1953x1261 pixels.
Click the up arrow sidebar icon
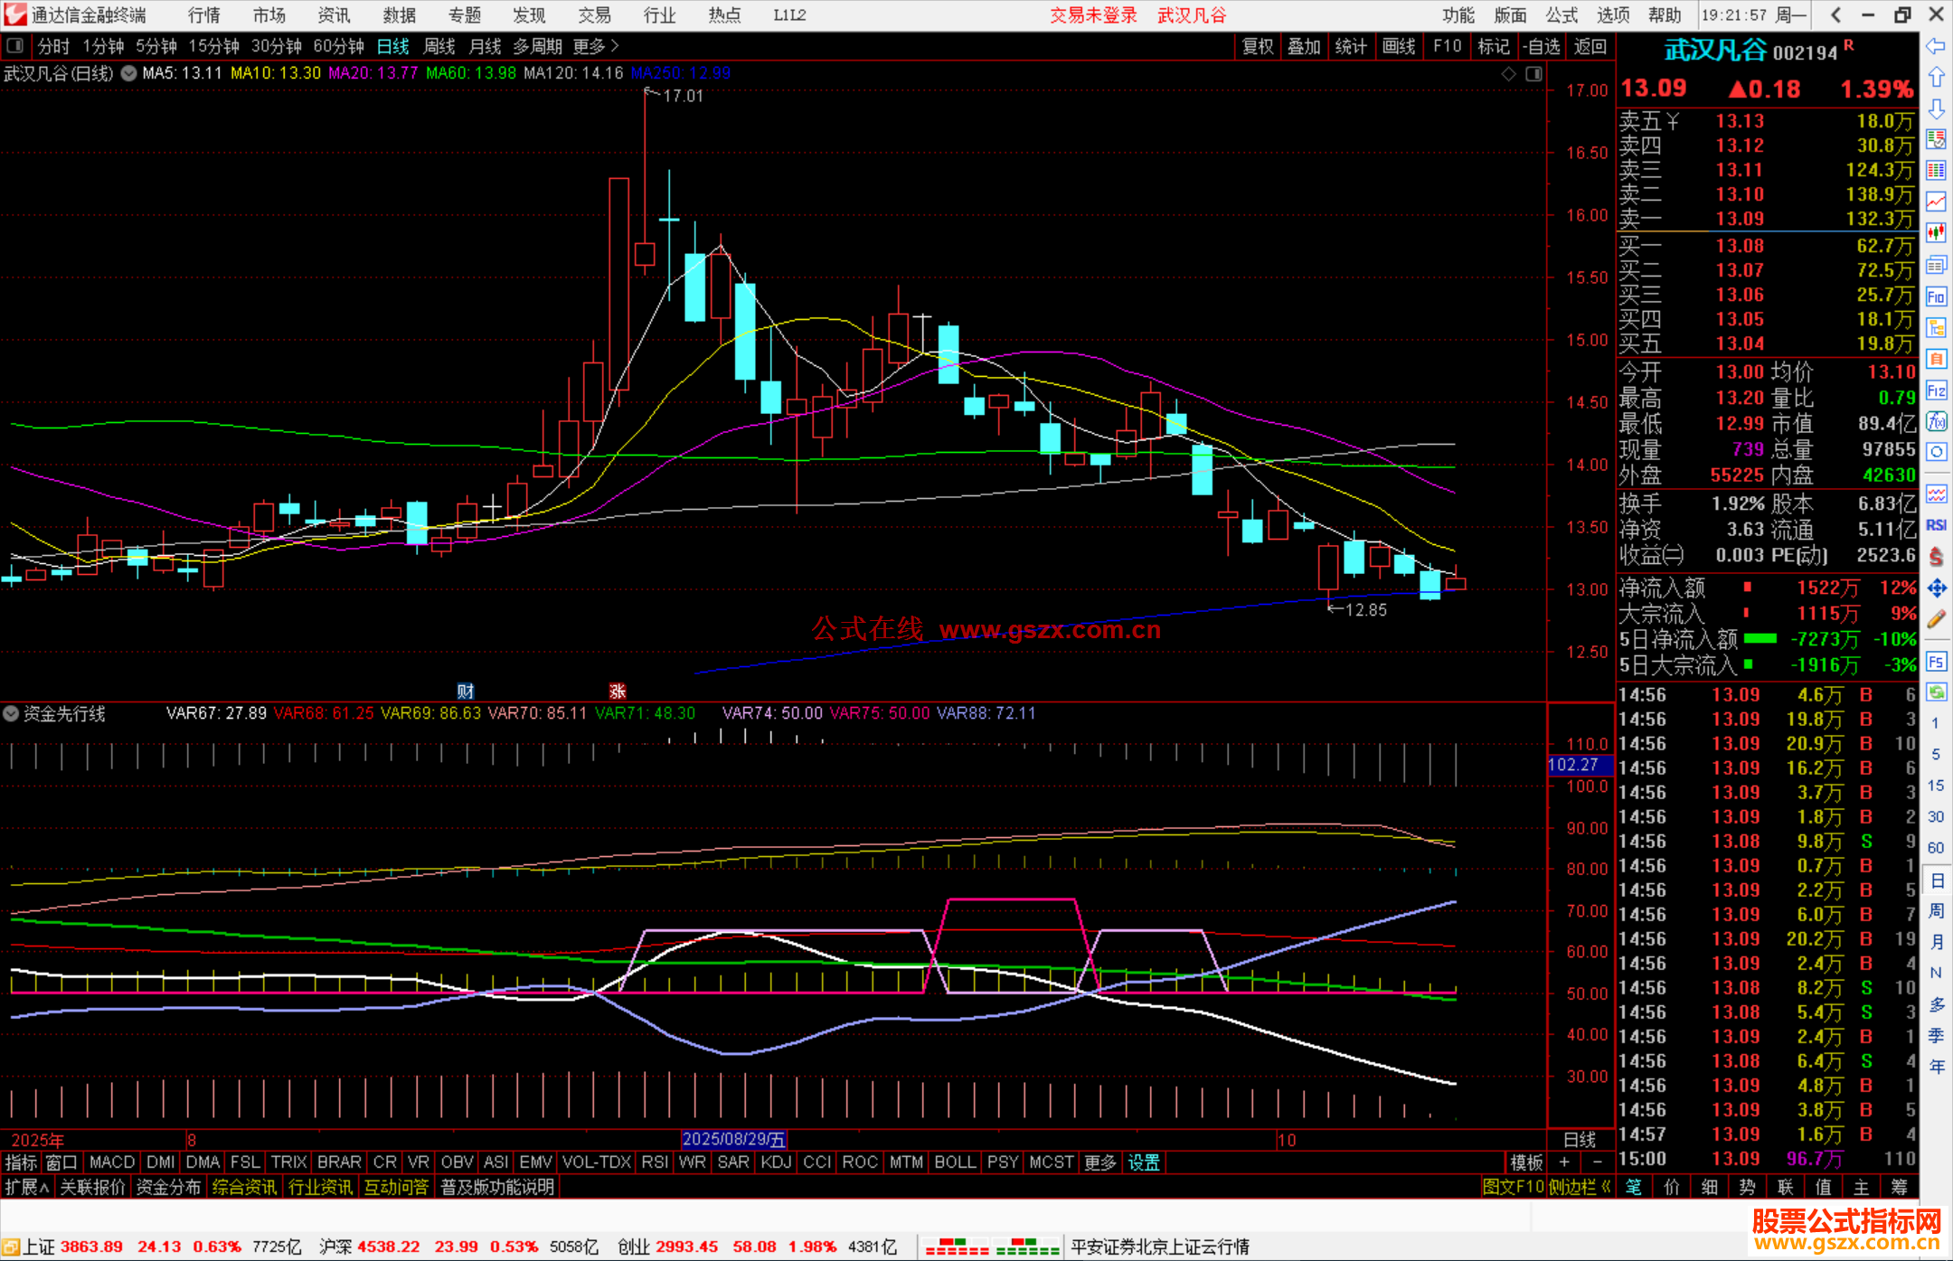1936,78
